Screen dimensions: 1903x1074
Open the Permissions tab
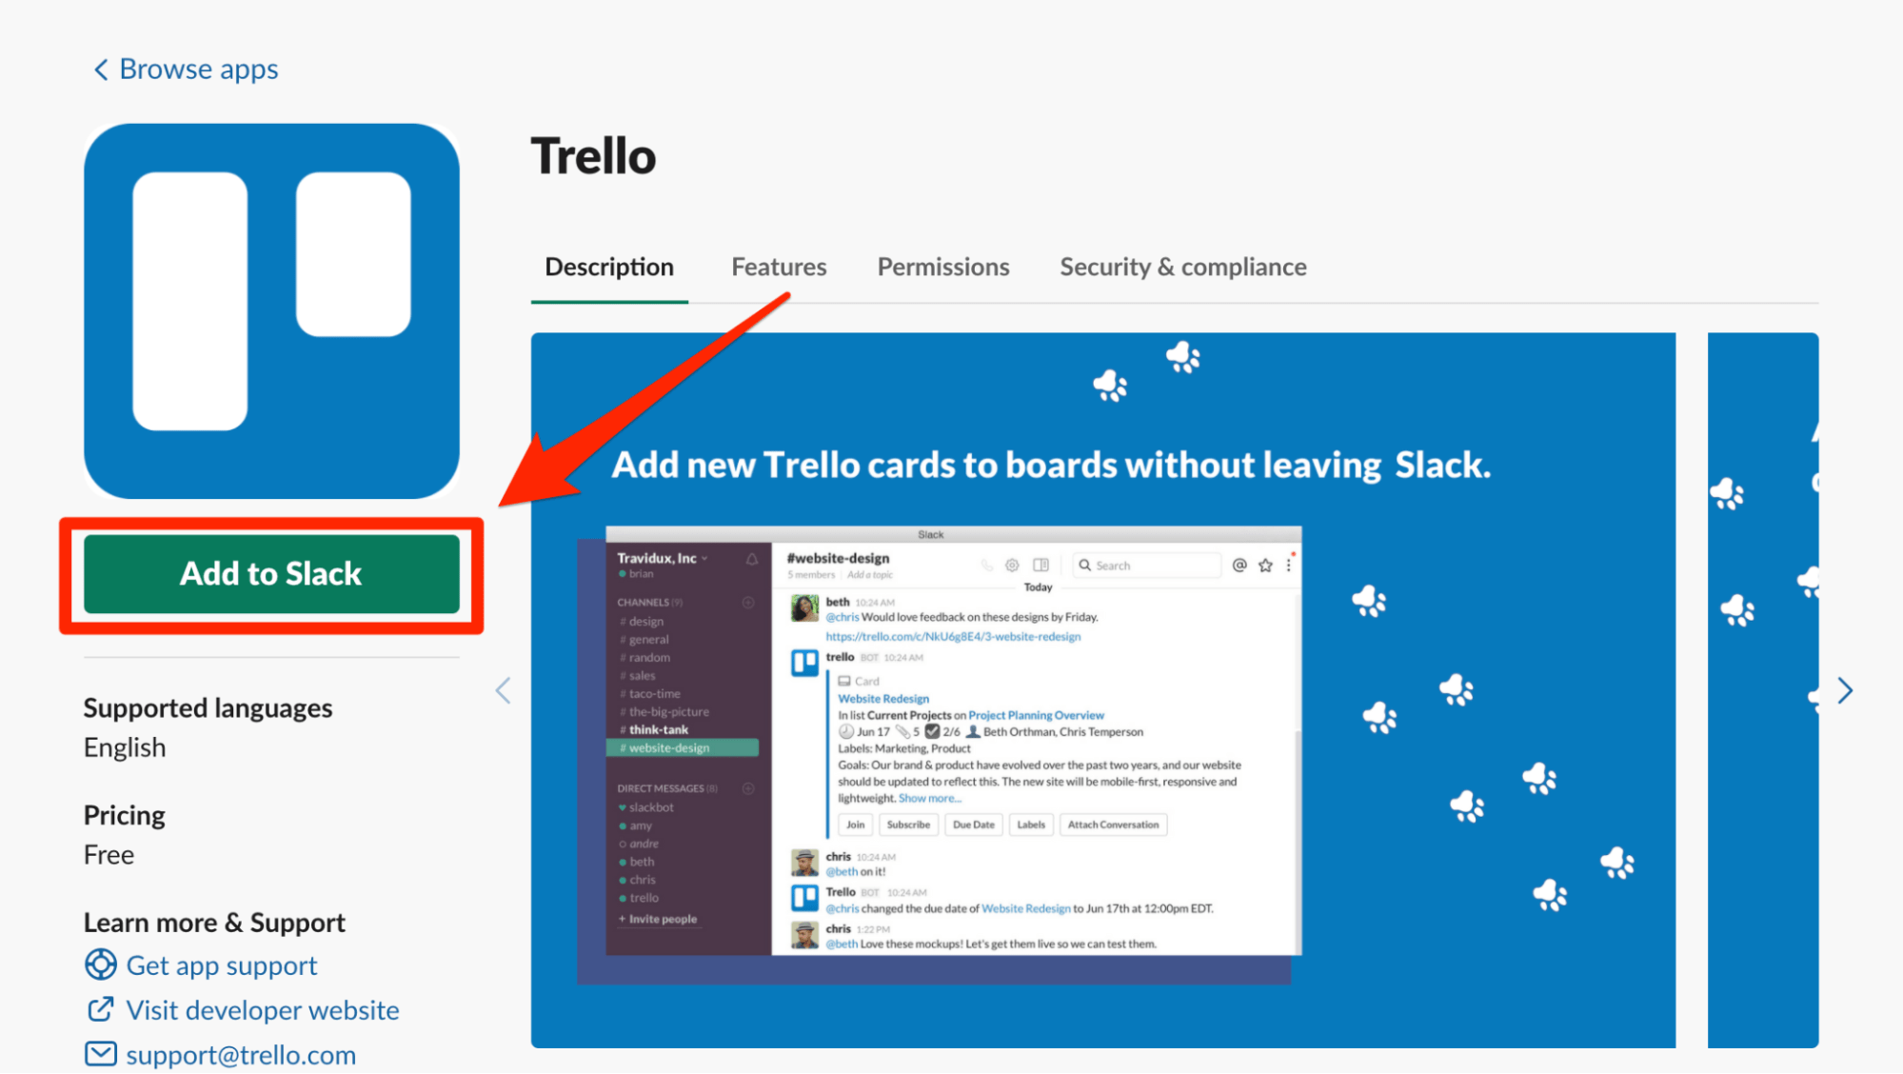click(x=943, y=267)
